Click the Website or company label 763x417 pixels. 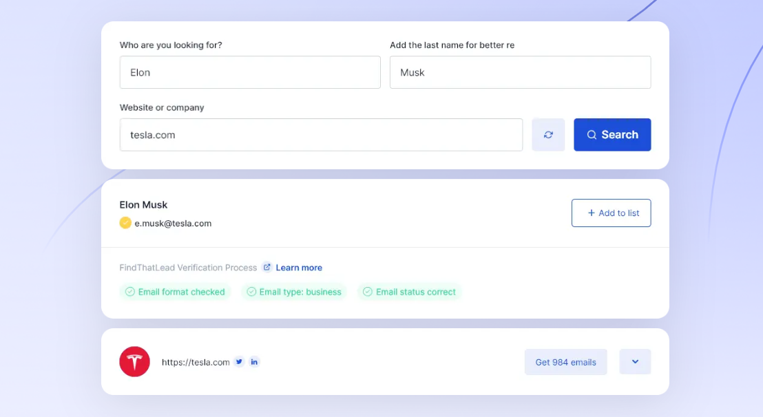tap(162, 107)
